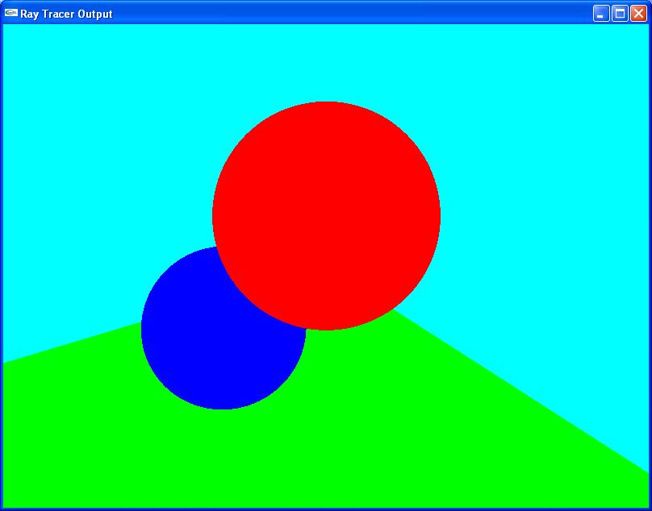Viewport: 652px width, 511px height.
Task: Click the 'Ray Tracer Output' title text
Action: pyautogui.click(x=66, y=15)
